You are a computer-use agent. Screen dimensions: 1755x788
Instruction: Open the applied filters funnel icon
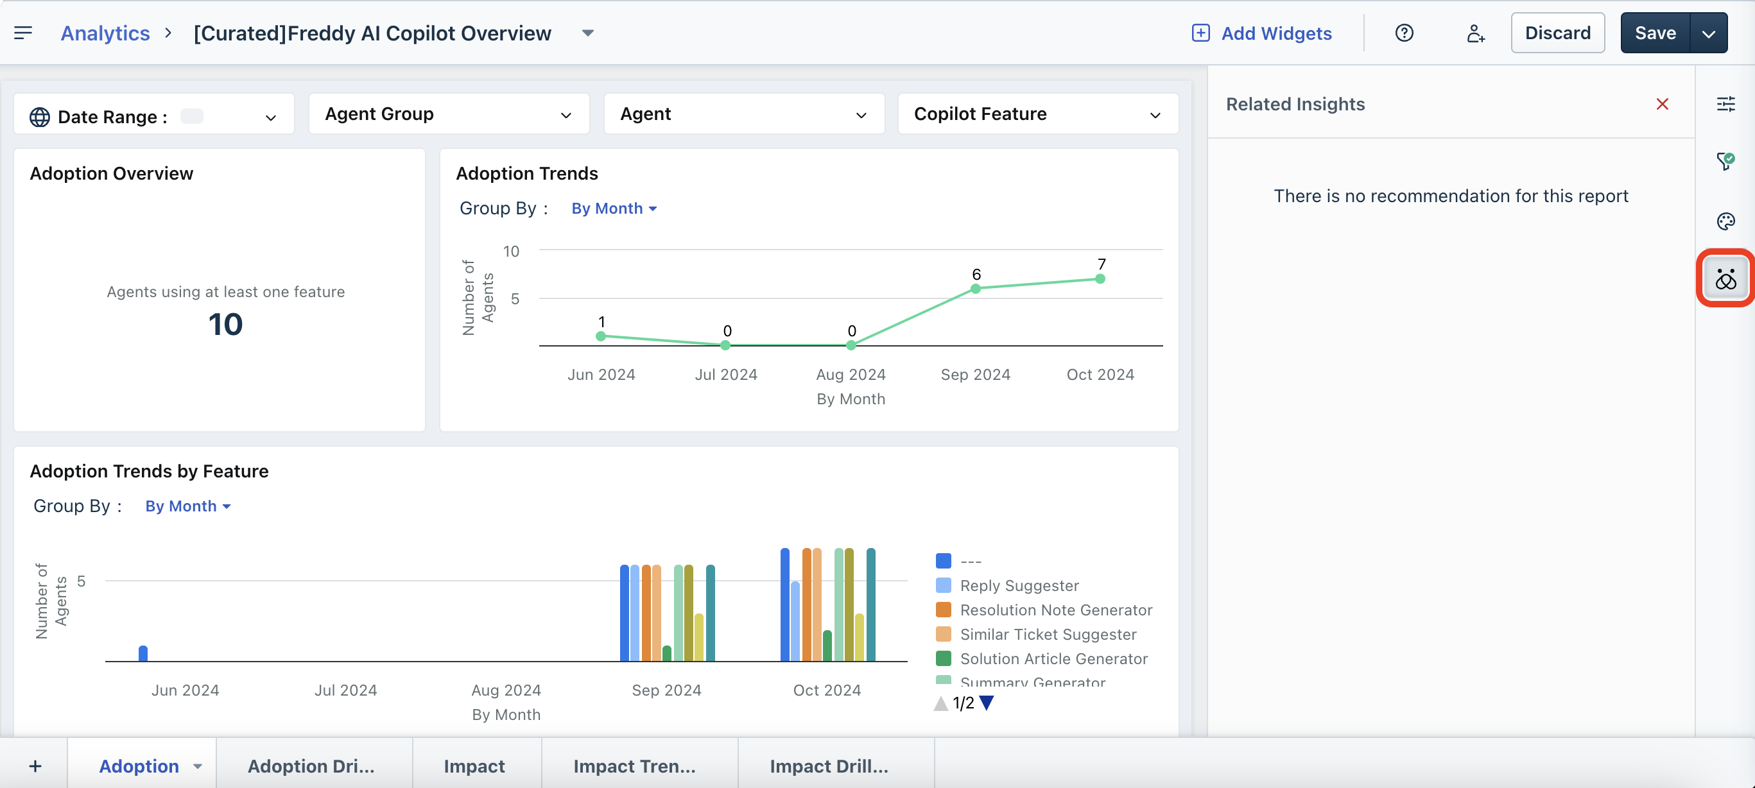click(1725, 162)
